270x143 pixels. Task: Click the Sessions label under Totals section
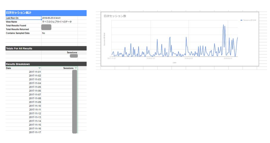coord(72,52)
